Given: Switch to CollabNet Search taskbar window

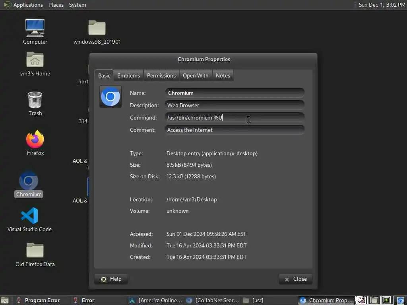Looking at the screenshot, I should (x=213, y=300).
